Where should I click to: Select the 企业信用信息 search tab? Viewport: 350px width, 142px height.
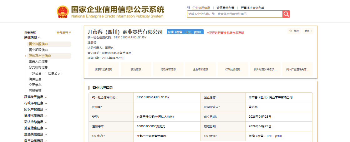201,8
